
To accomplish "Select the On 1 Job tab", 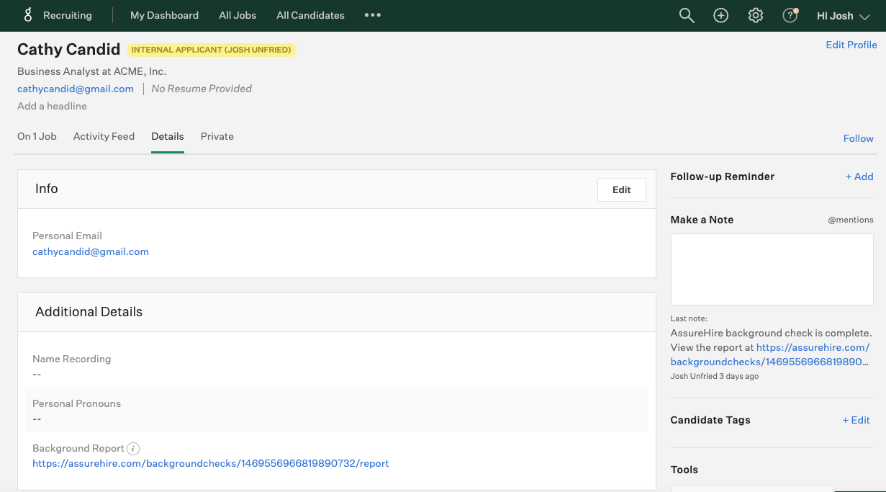I will 37,136.
